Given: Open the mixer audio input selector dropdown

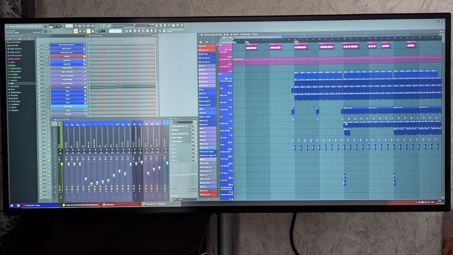Looking at the screenshot, I should (x=183, y=122).
